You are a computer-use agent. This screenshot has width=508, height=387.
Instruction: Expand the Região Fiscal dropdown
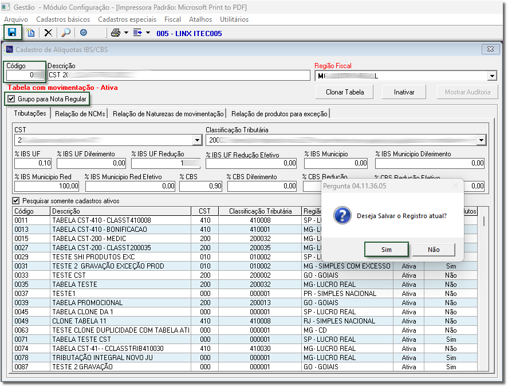492,76
